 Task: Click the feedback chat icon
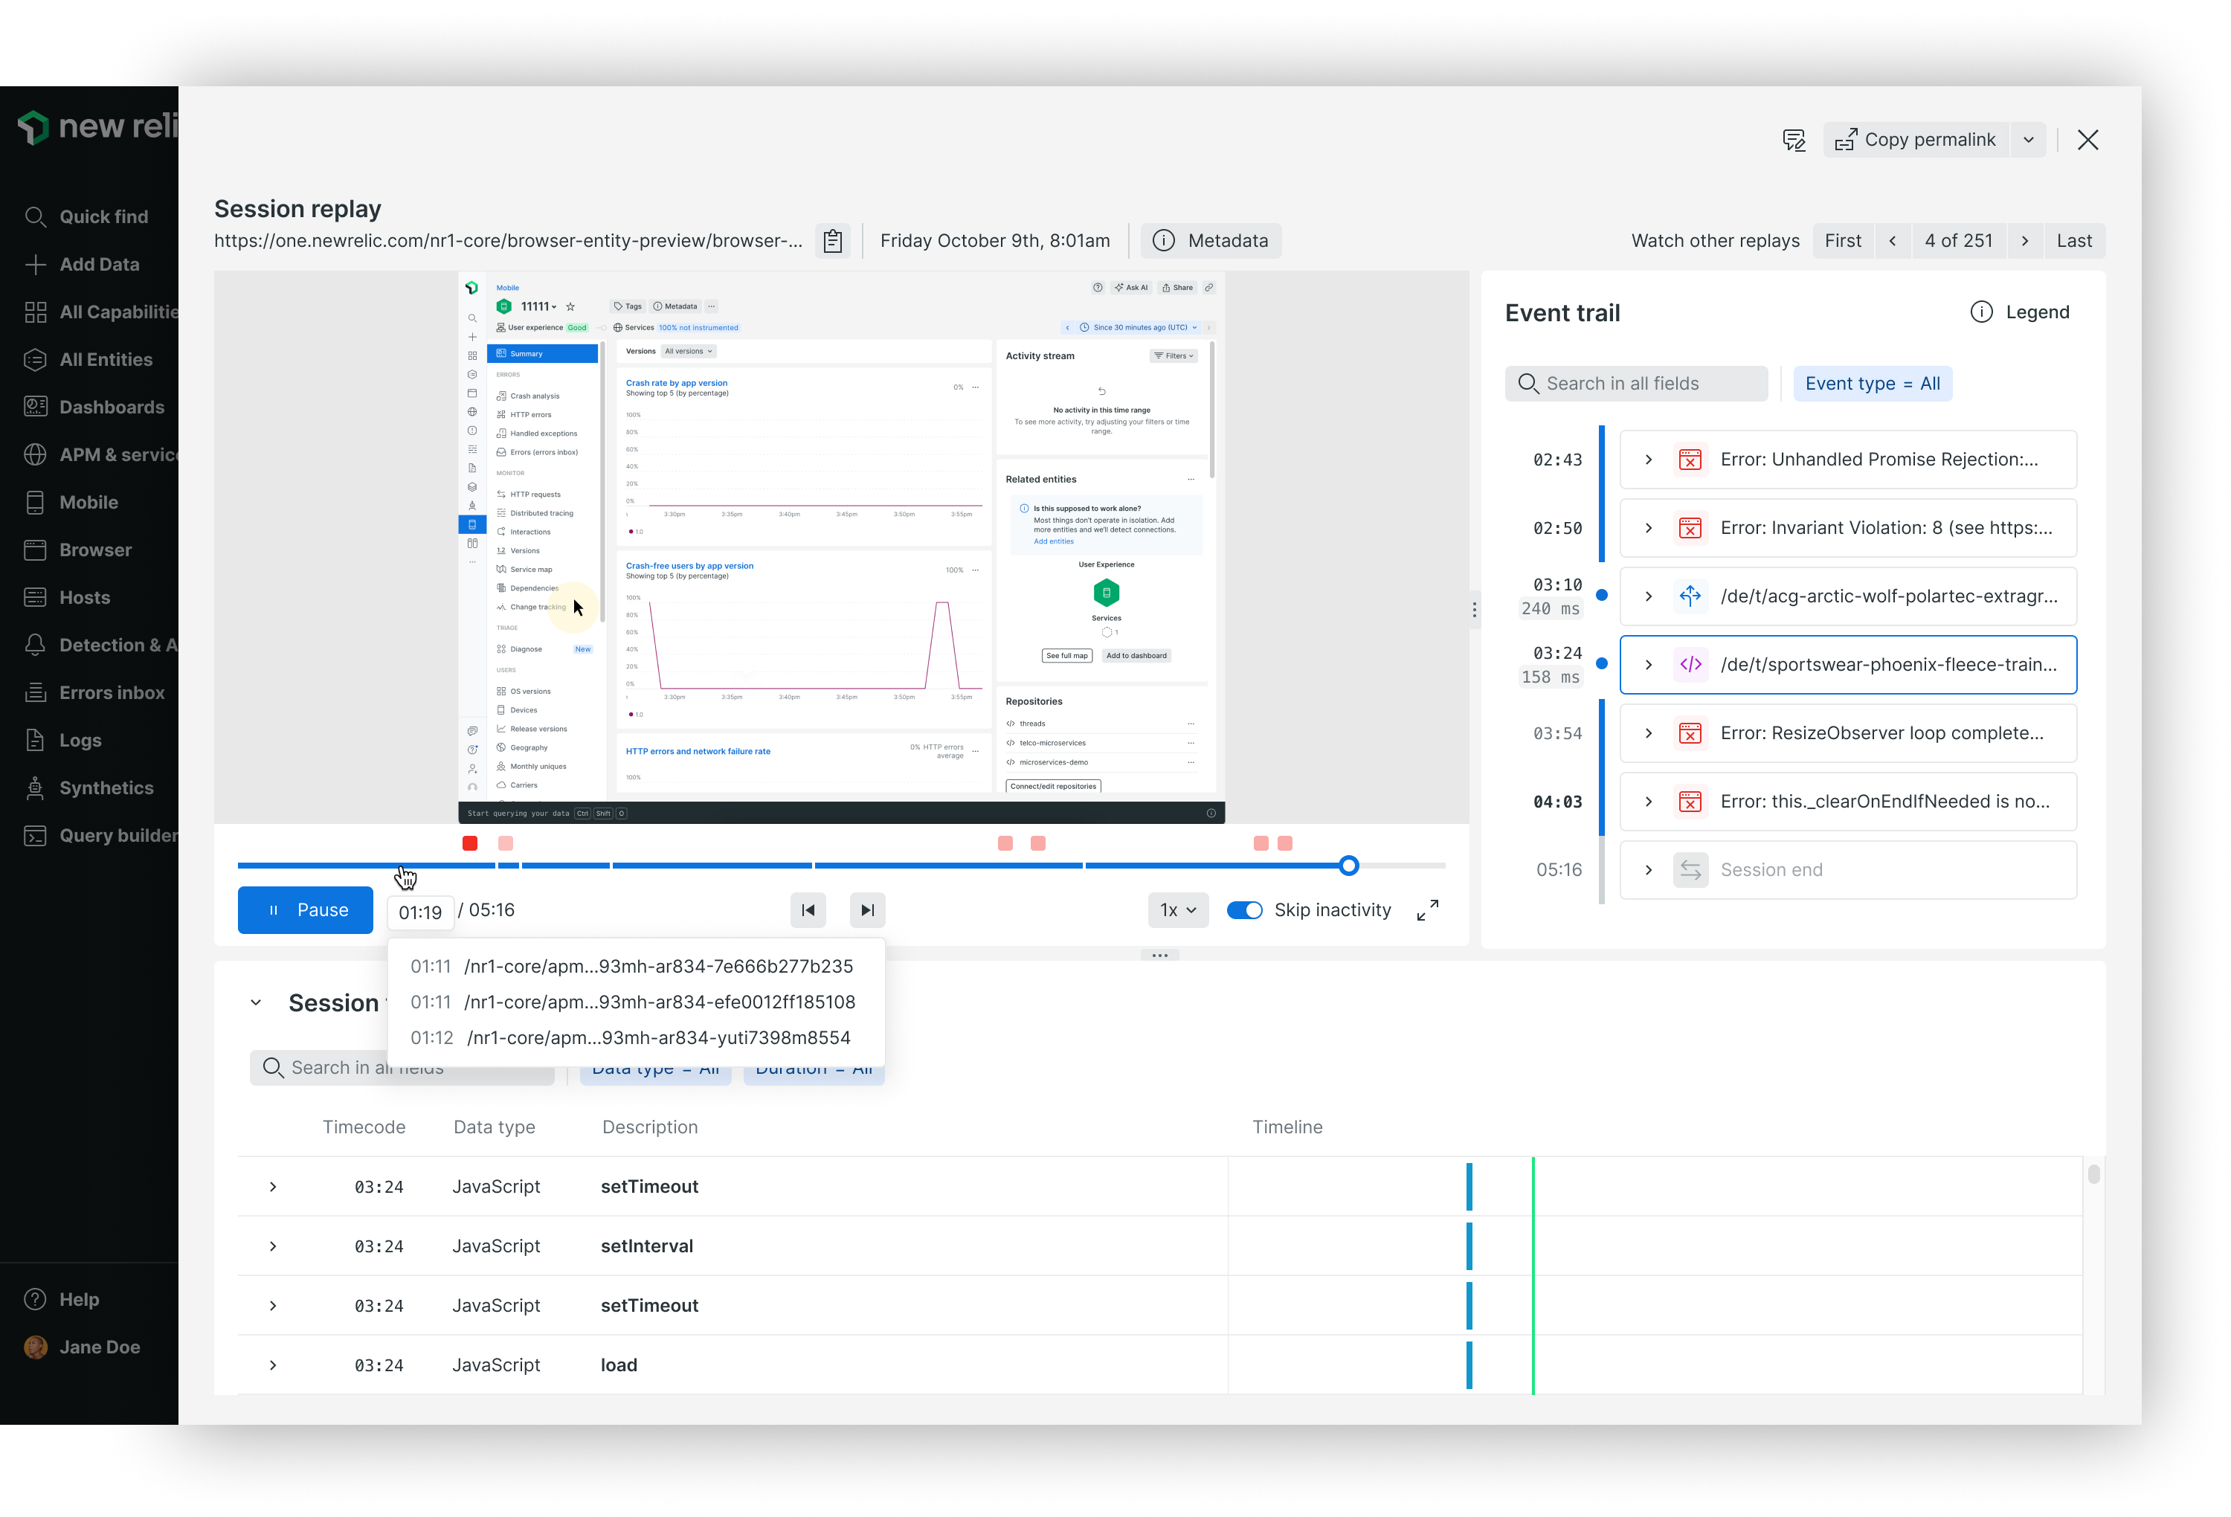(1793, 141)
